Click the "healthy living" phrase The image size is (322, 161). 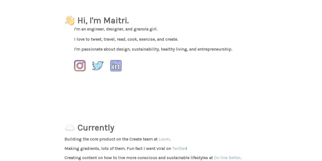point(174,49)
